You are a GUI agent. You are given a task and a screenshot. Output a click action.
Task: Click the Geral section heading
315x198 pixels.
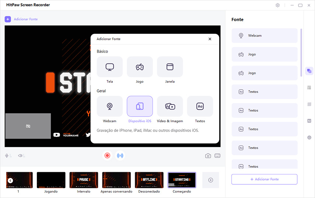pos(101,91)
